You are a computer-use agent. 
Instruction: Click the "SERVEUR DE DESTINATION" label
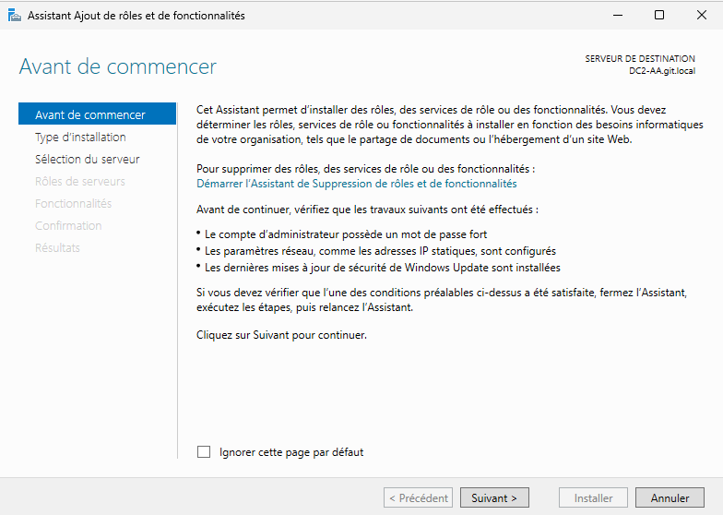coord(640,59)
